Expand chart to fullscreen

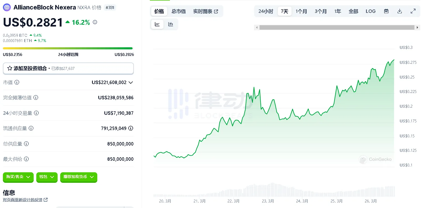point(413,11)
